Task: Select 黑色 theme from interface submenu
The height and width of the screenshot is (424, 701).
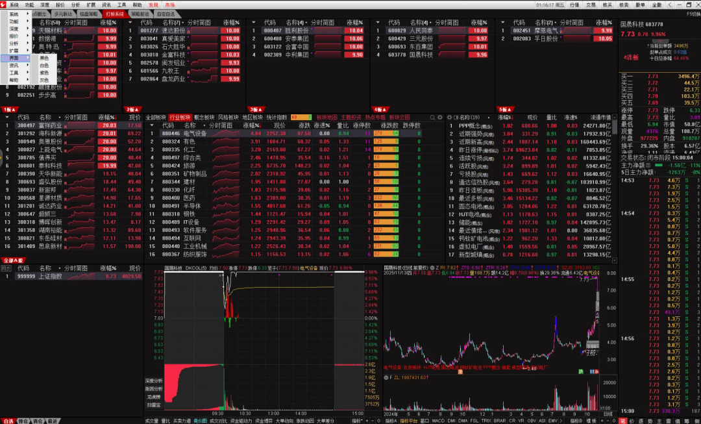Action: point(44,58)
